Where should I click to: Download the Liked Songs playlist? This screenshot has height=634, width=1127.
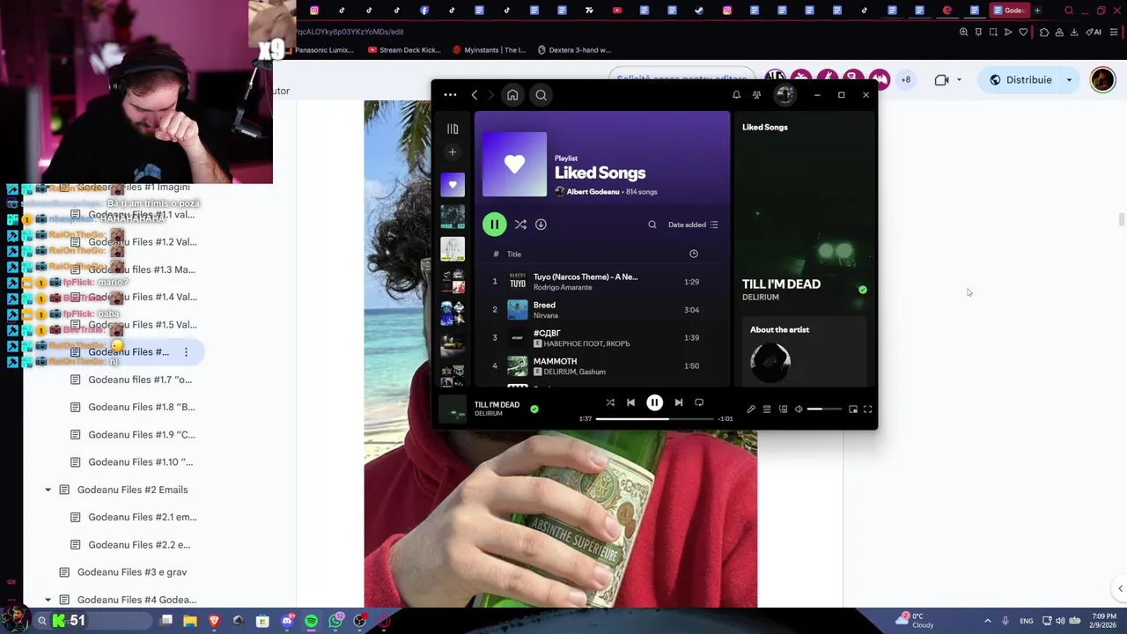pos(541,225)
